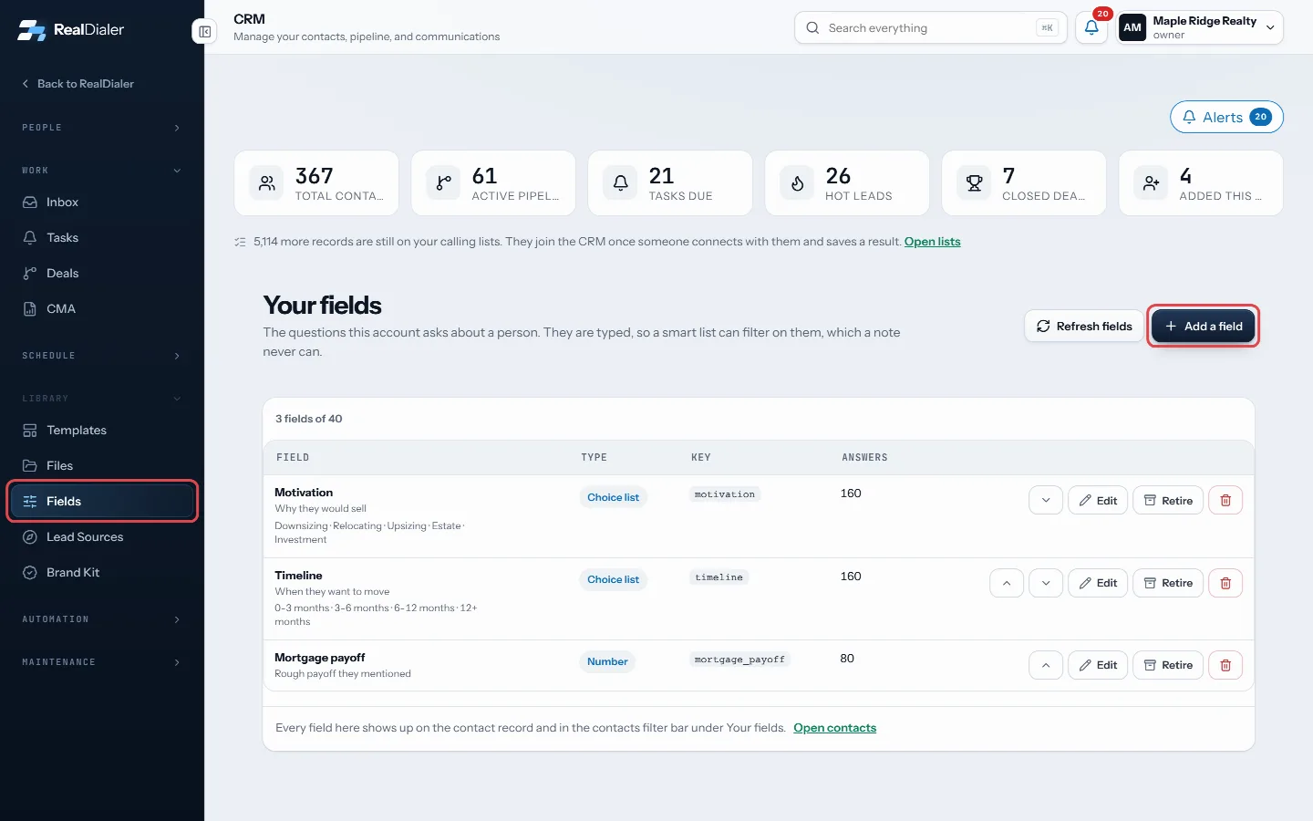Click the Search everything field

click(930, 28)
